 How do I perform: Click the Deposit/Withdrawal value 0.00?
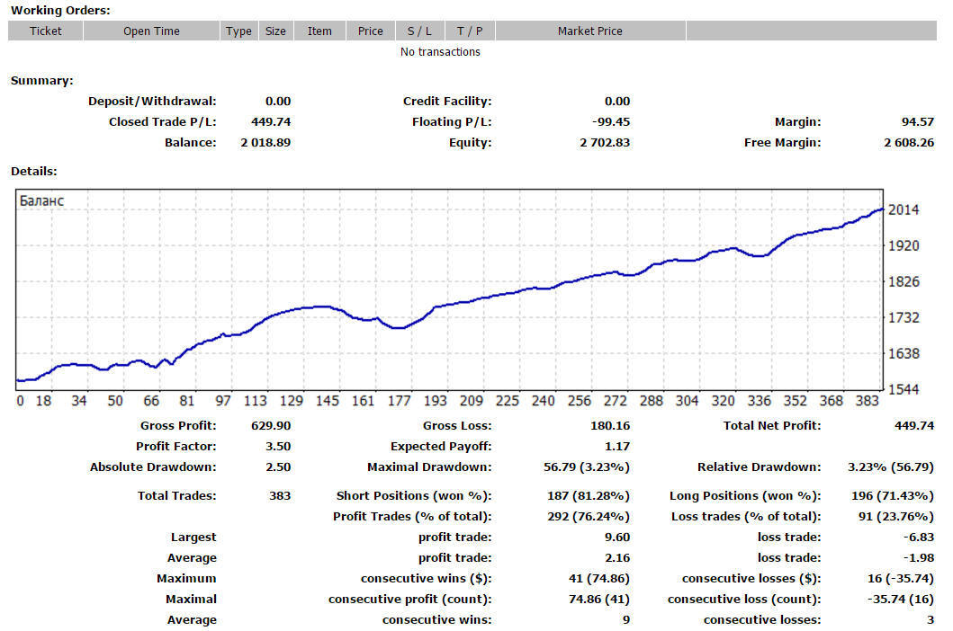(x=278, y=102)
